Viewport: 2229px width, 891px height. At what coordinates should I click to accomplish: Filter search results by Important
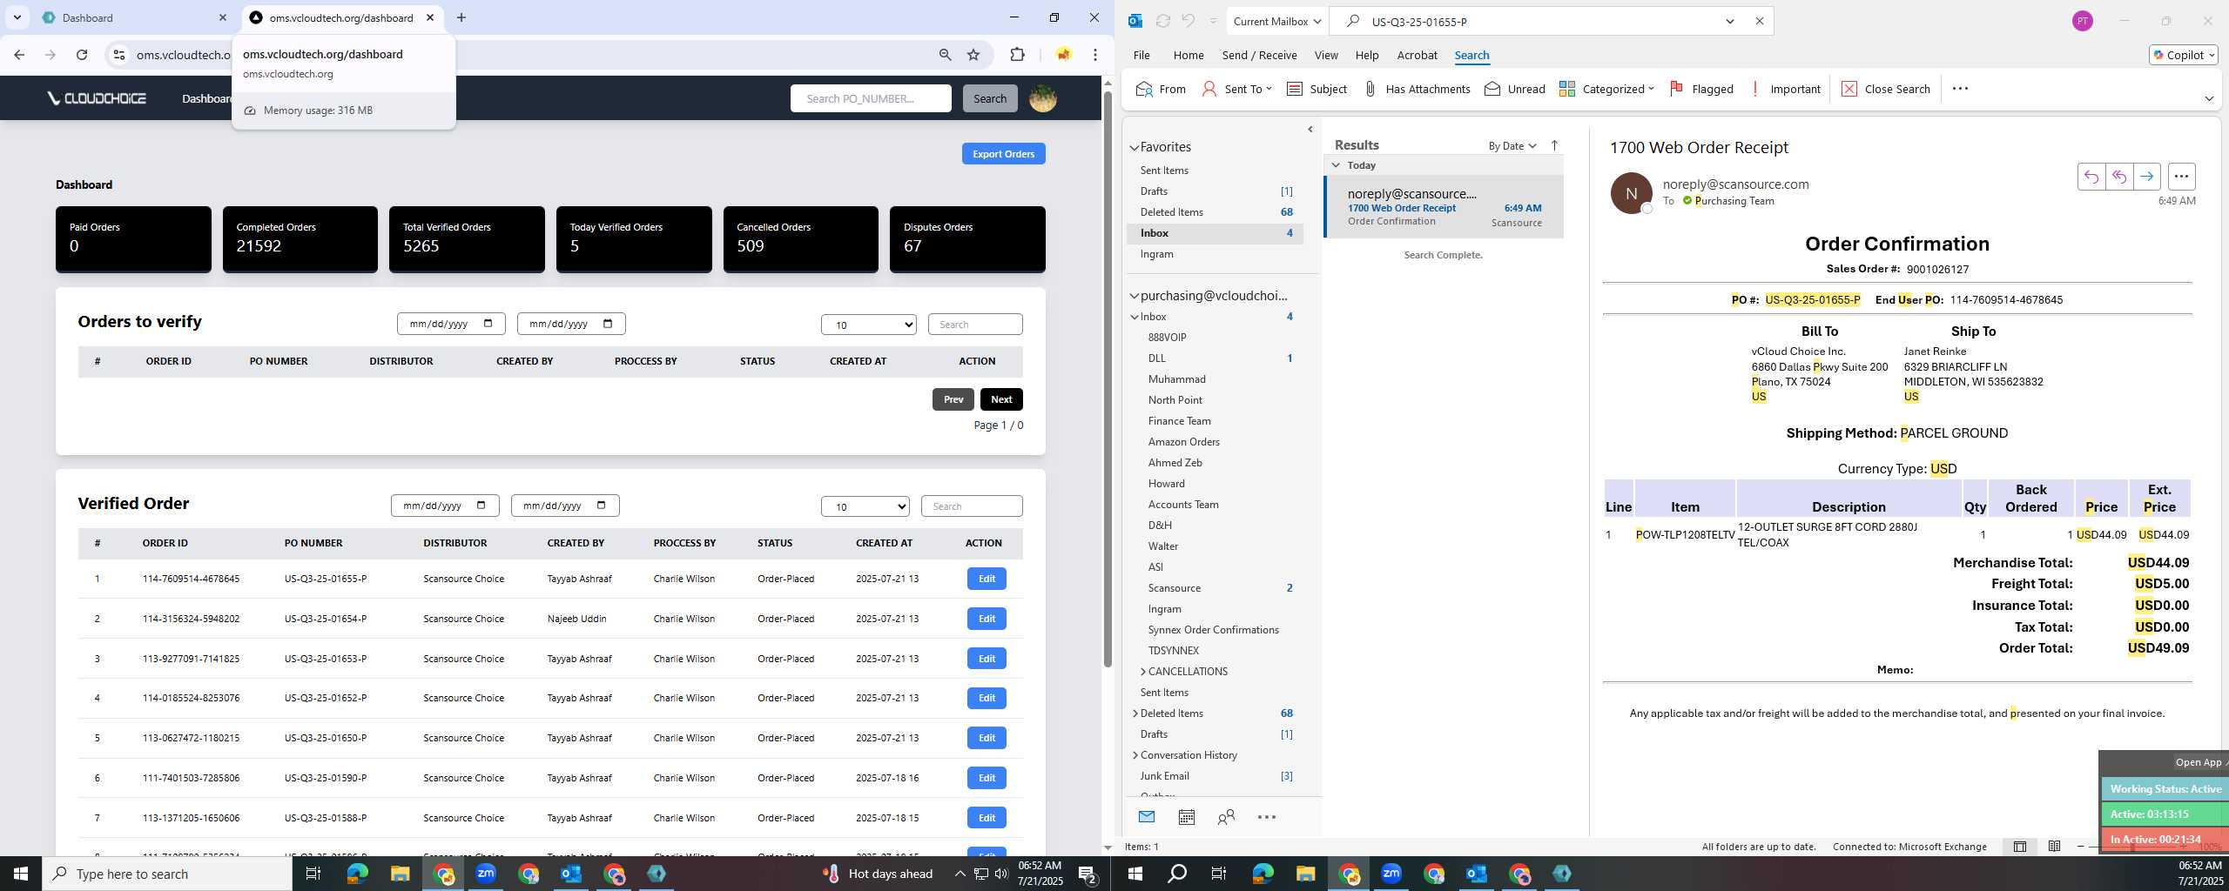pos(1784,89)
